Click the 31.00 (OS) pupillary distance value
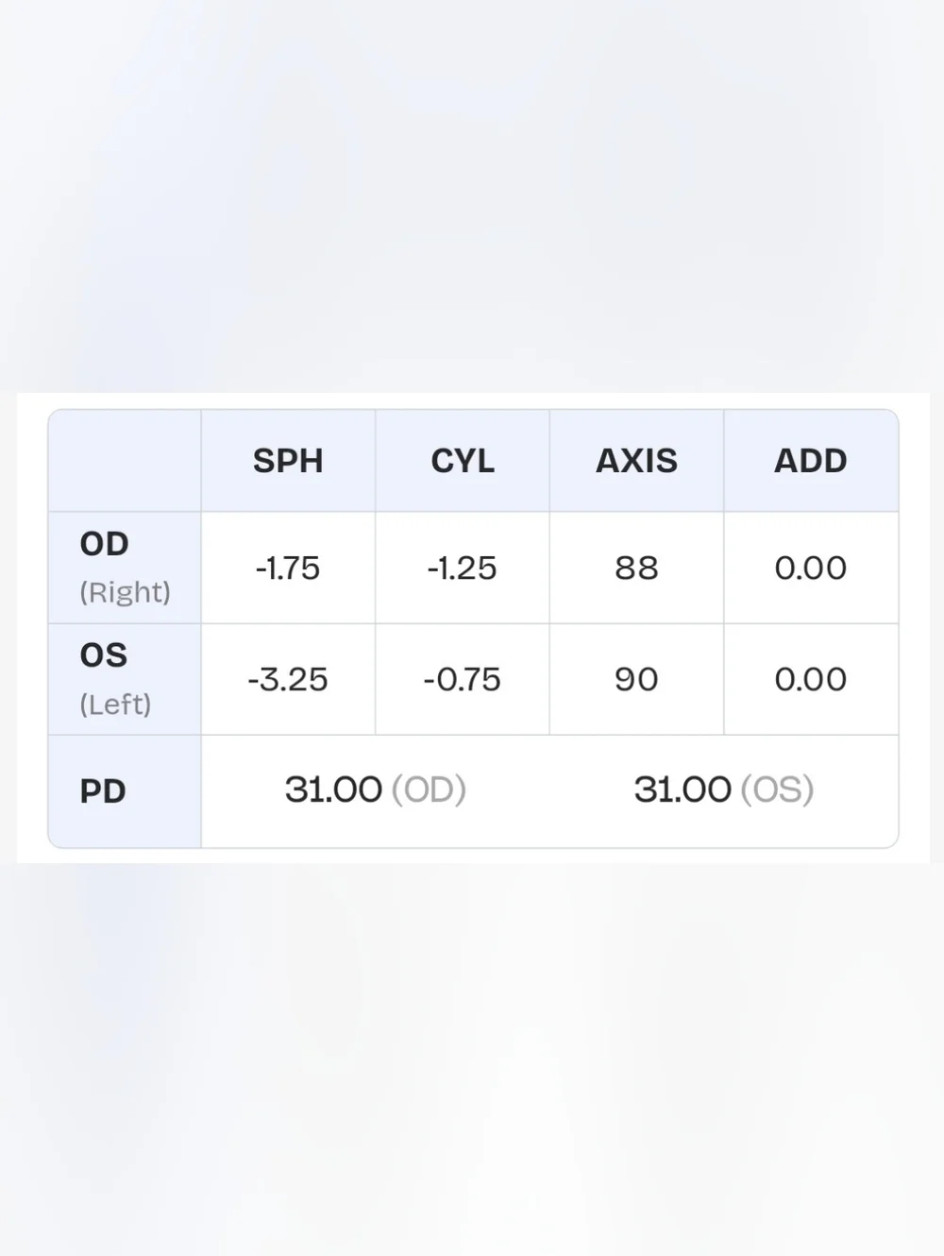The image size is (944, 1256). 724,789
